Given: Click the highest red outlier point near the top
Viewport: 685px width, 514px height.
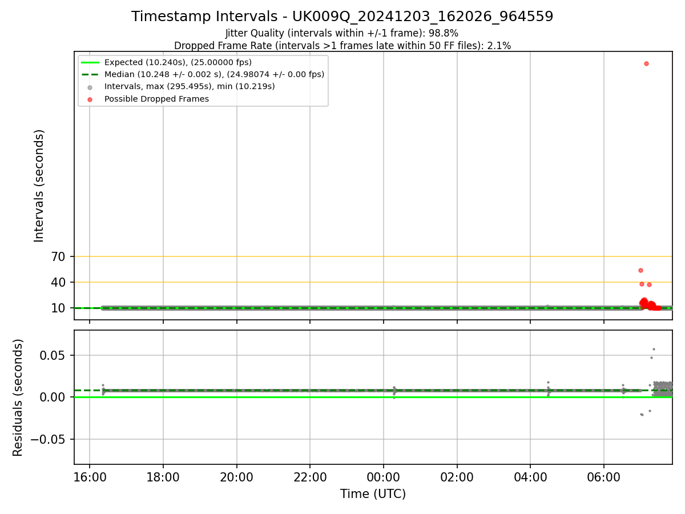Looking at the screenshot, I should (646, 63).
